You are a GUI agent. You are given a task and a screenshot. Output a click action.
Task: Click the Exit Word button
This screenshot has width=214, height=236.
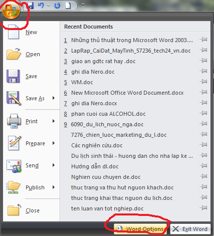click(190, 229)
